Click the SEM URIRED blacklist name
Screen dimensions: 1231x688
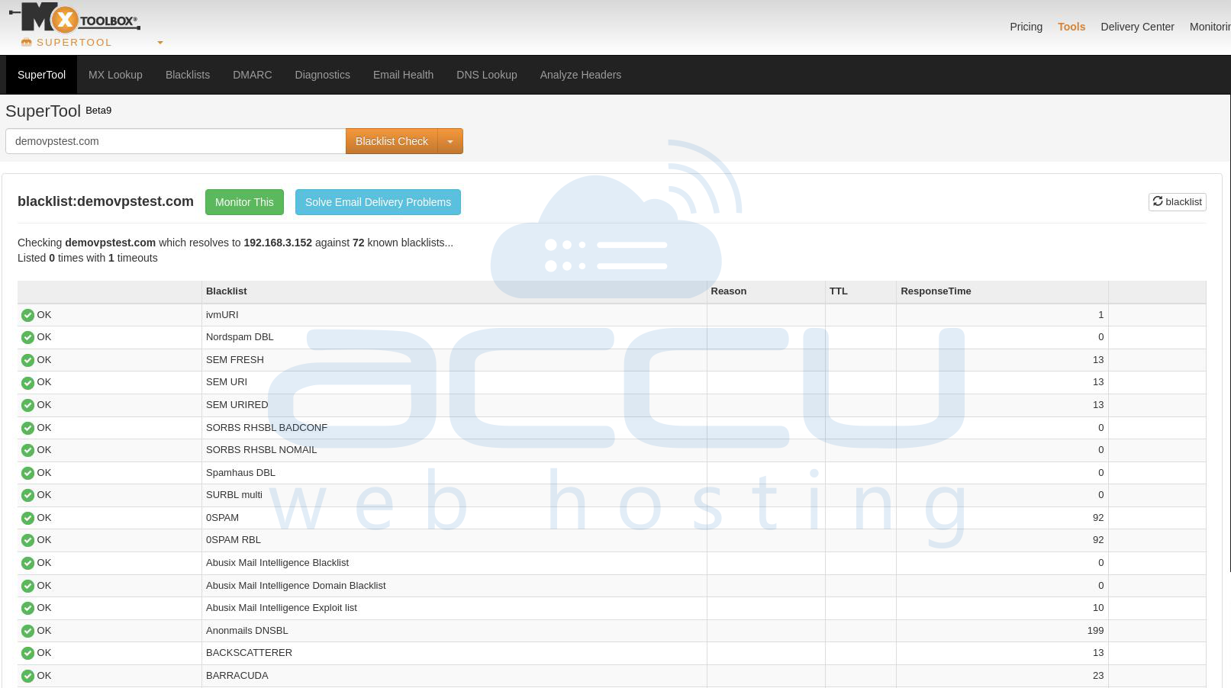point(237,404)
